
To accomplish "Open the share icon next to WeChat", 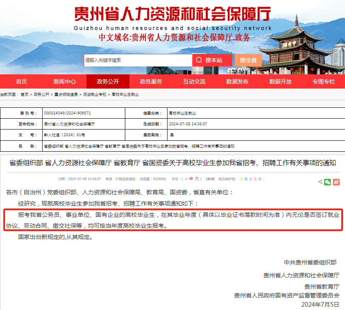I will pos(320,182).
